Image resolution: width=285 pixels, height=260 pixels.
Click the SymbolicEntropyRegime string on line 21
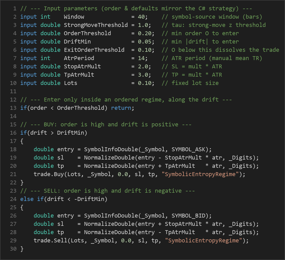tap(200, 174)
